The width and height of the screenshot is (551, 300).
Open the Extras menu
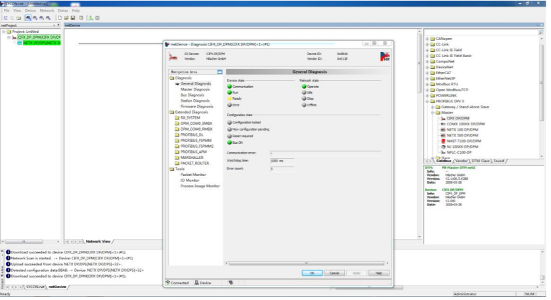pyautogui.click(x=63, y=11)
